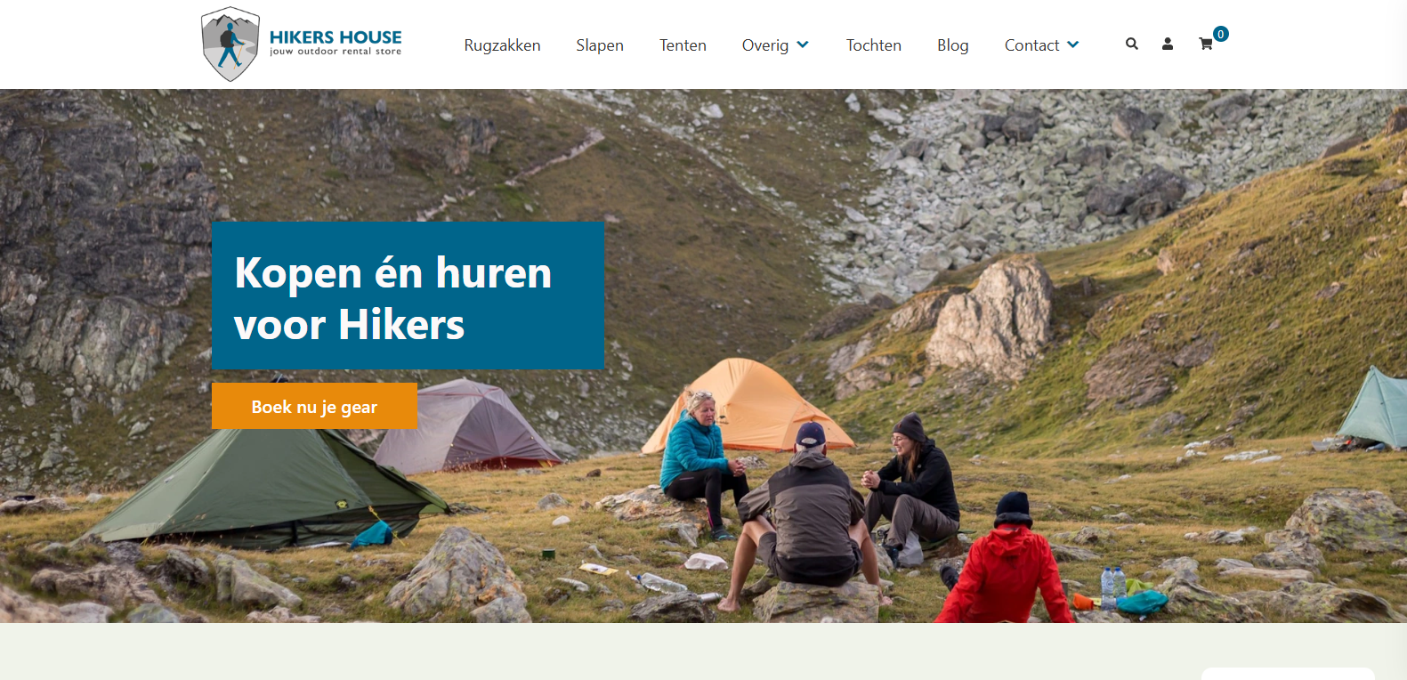Open the shopping cart icon
This screenshot has width=1407, height=680.
coord(1206,44)
